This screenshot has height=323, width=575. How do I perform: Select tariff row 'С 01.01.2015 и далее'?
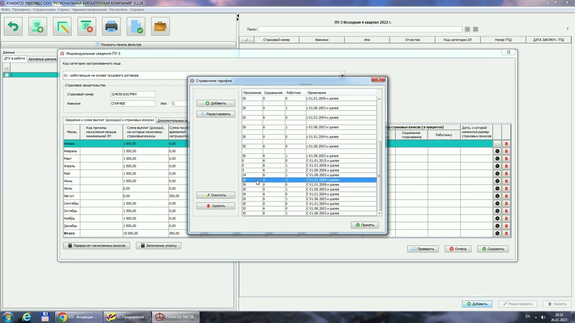pos(309,161)
